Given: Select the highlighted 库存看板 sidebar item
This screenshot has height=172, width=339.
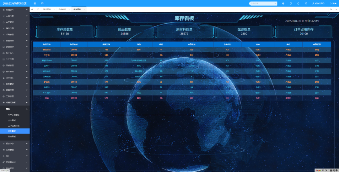Looking at the screenshot, I should (15, 131).
